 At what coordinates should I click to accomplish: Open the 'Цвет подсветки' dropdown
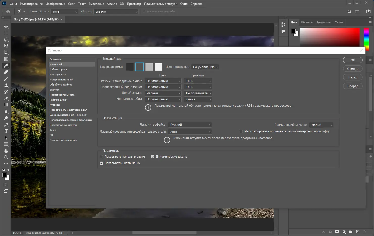[205, 67]
